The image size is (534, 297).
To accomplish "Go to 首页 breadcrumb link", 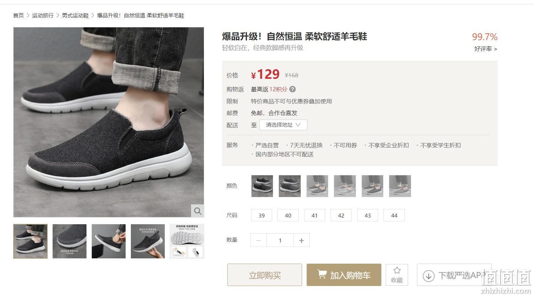I will pos(18,15).
